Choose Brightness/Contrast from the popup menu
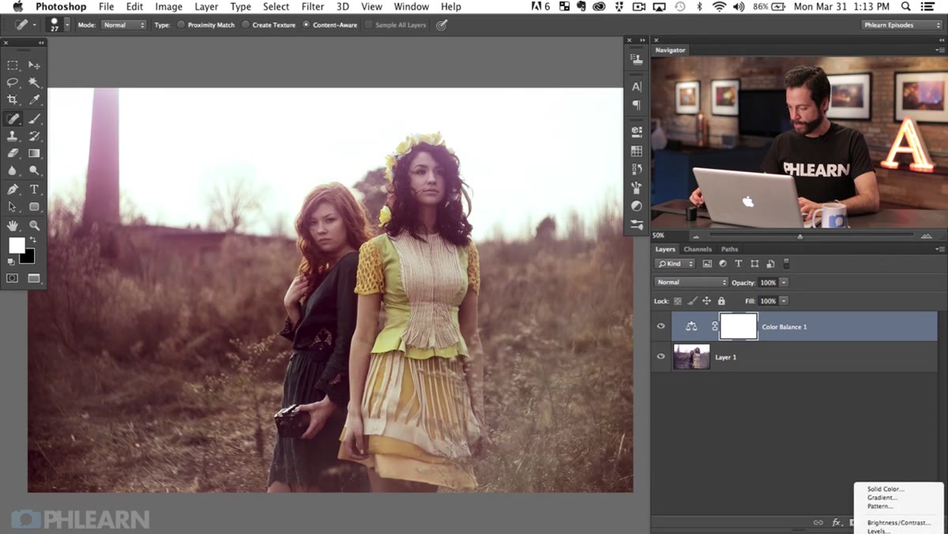The width and height of the screenshot is (948, 534). point(898,522)
